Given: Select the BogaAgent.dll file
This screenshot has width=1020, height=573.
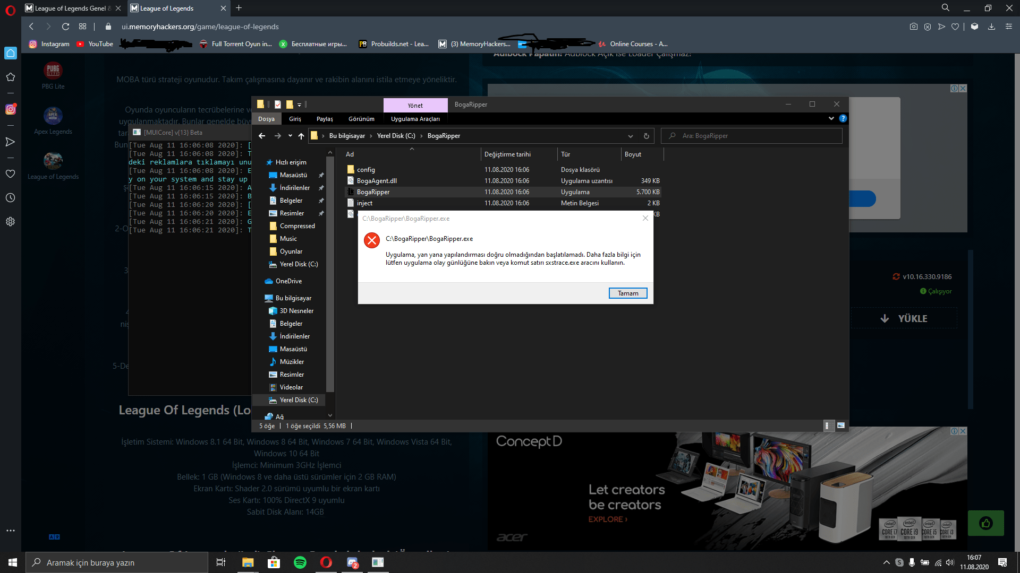Looking at the screenshot, I should (377, 181).
